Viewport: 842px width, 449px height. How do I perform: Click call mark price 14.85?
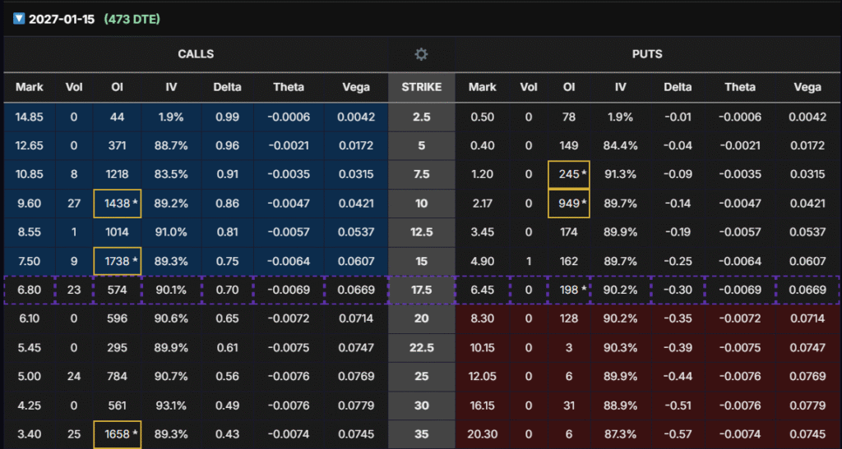(29, 117)
